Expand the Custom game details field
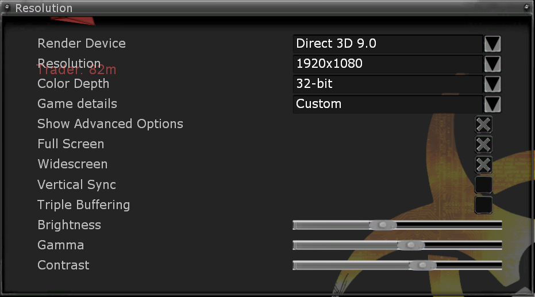535x297 pixels. [x=387, y=104]
